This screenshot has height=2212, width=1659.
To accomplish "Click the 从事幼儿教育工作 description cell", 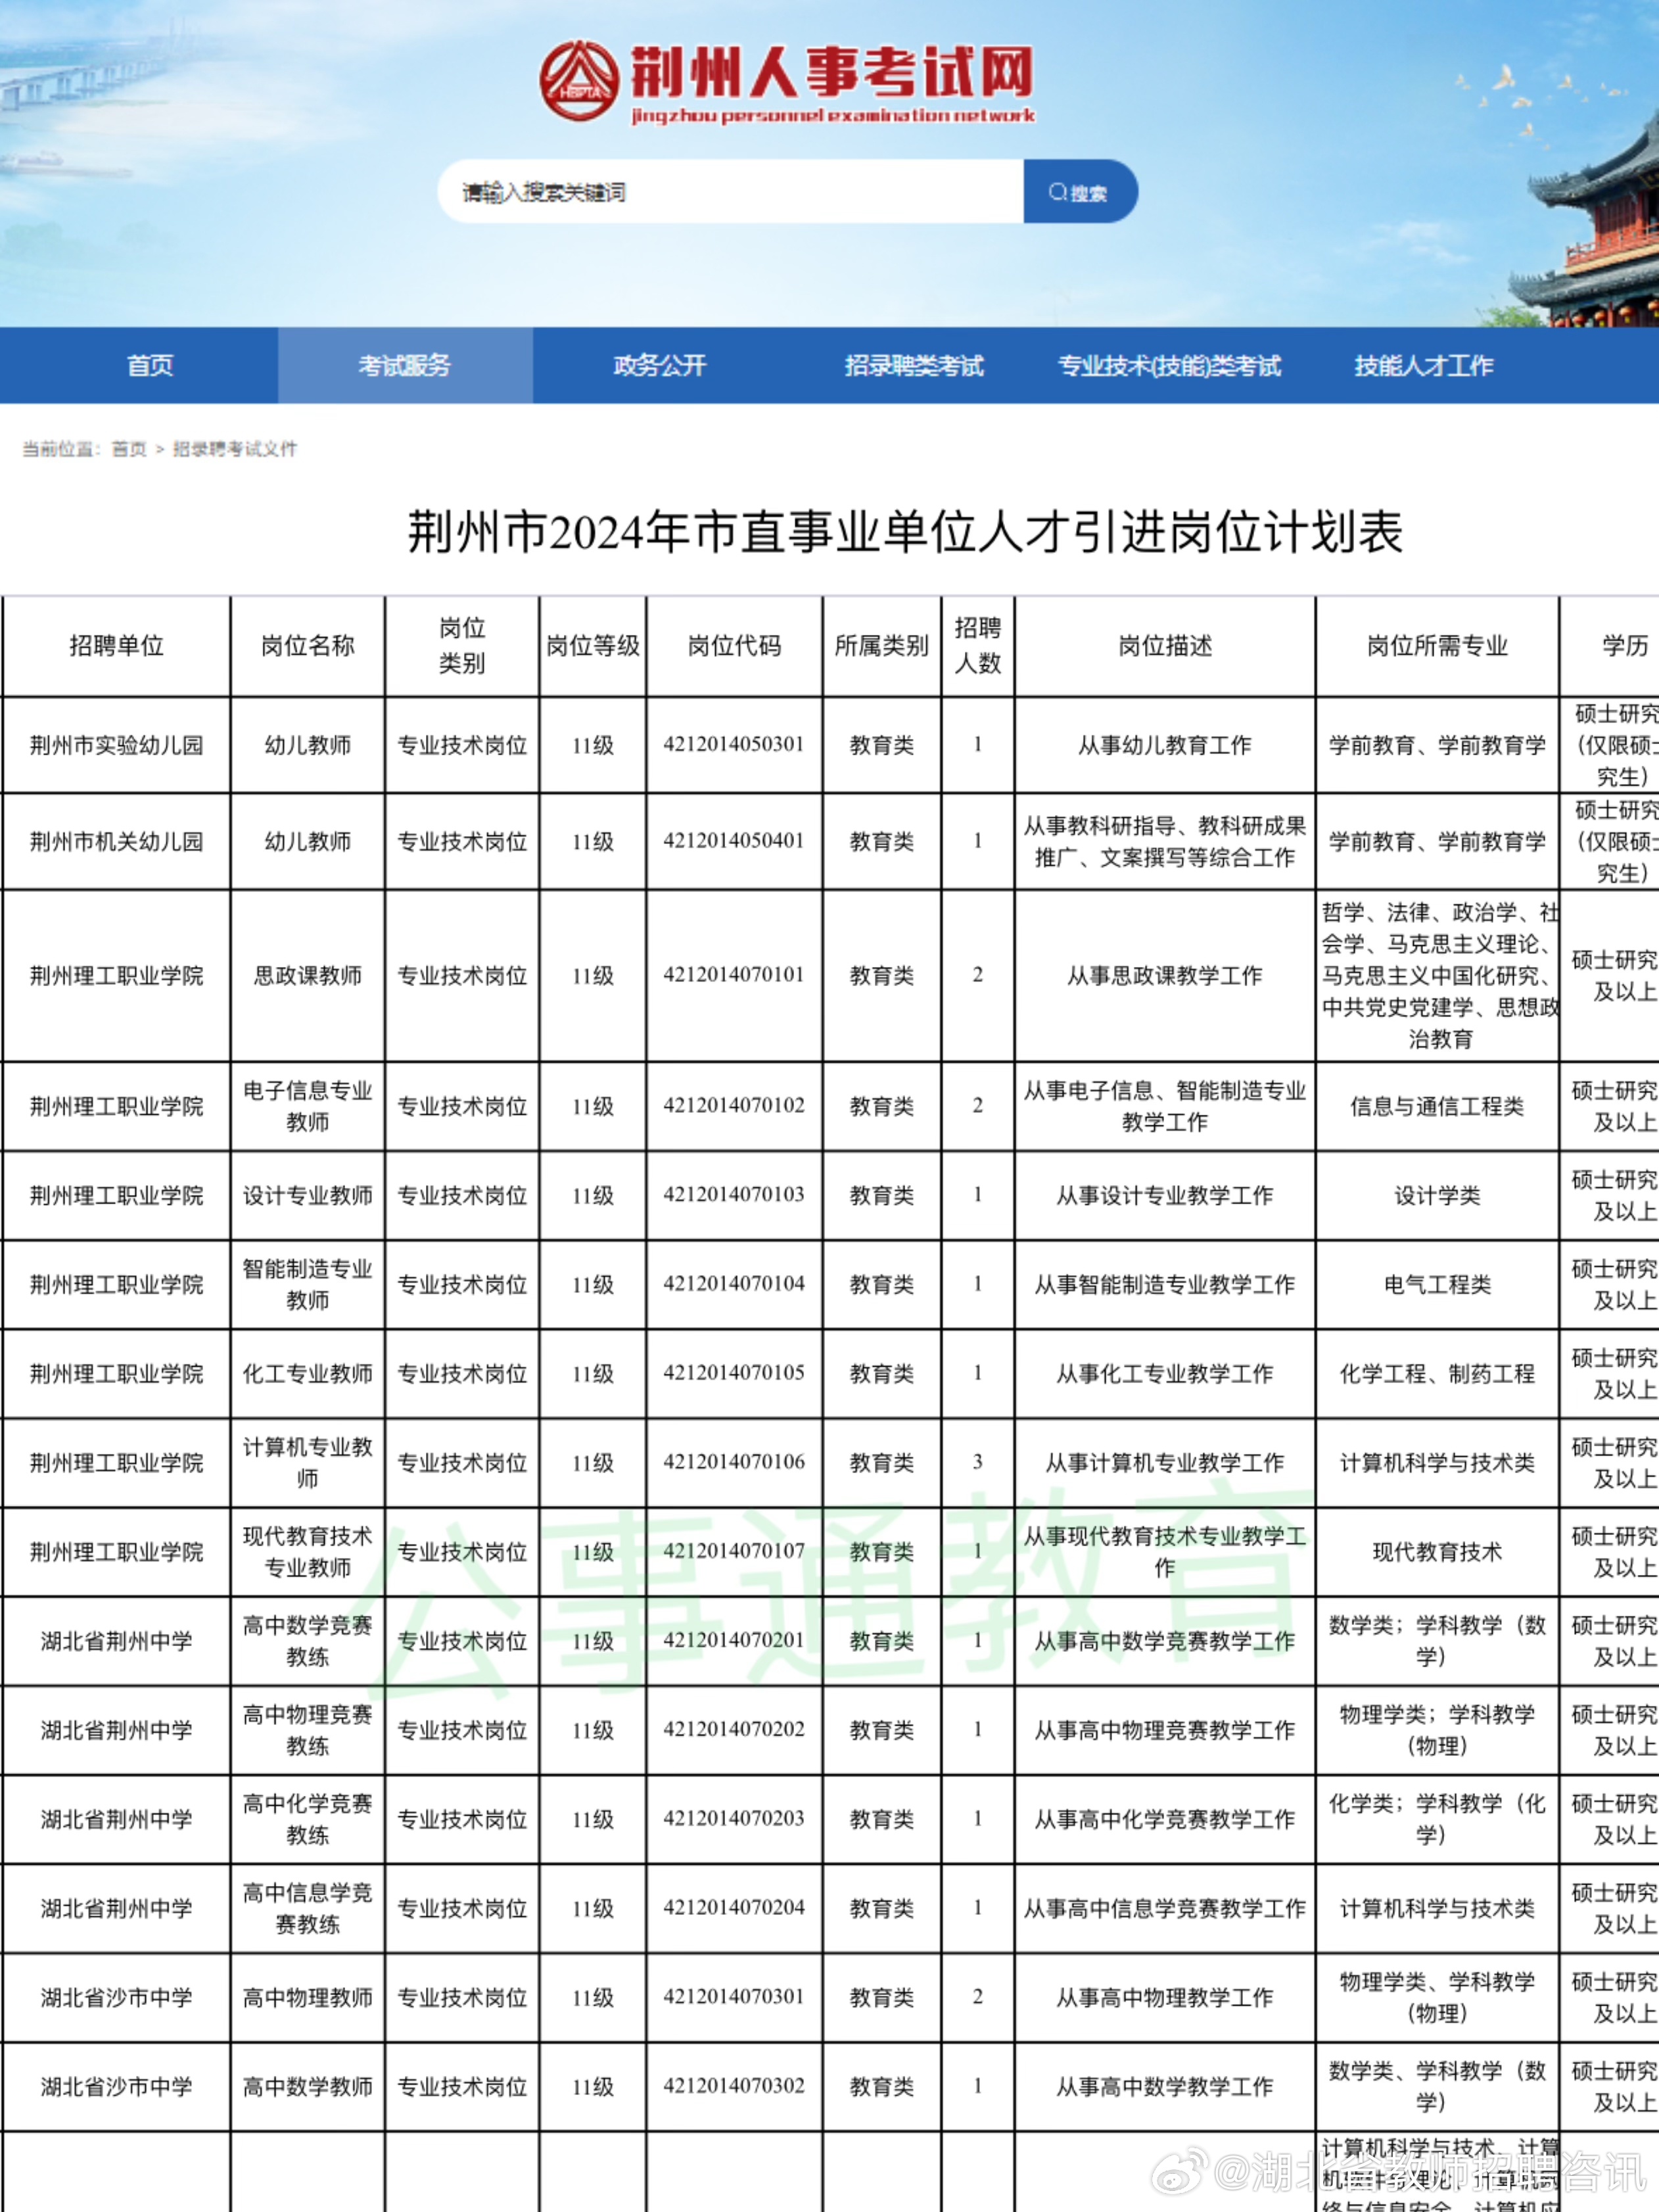I will point(1165,745).
